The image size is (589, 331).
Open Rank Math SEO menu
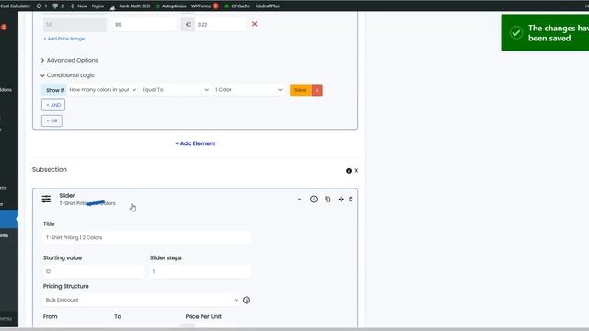click(x=130, y=6)
